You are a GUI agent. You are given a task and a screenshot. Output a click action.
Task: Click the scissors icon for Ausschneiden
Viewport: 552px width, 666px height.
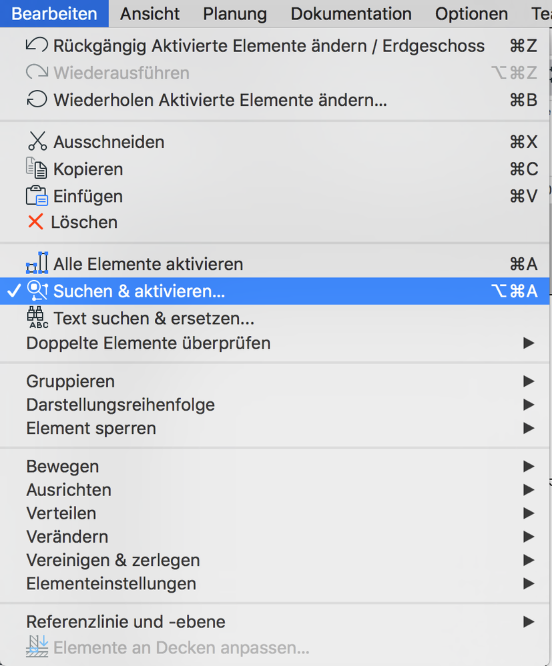tap(37, 141)
